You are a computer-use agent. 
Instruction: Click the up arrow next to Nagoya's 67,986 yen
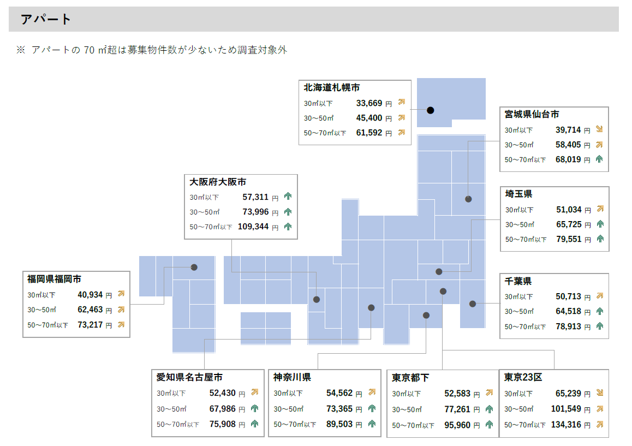254,408
